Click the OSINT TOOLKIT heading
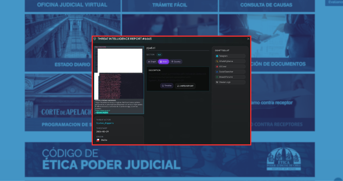The width and height of the screenshot is (343, 181). (x=222, y=50)
